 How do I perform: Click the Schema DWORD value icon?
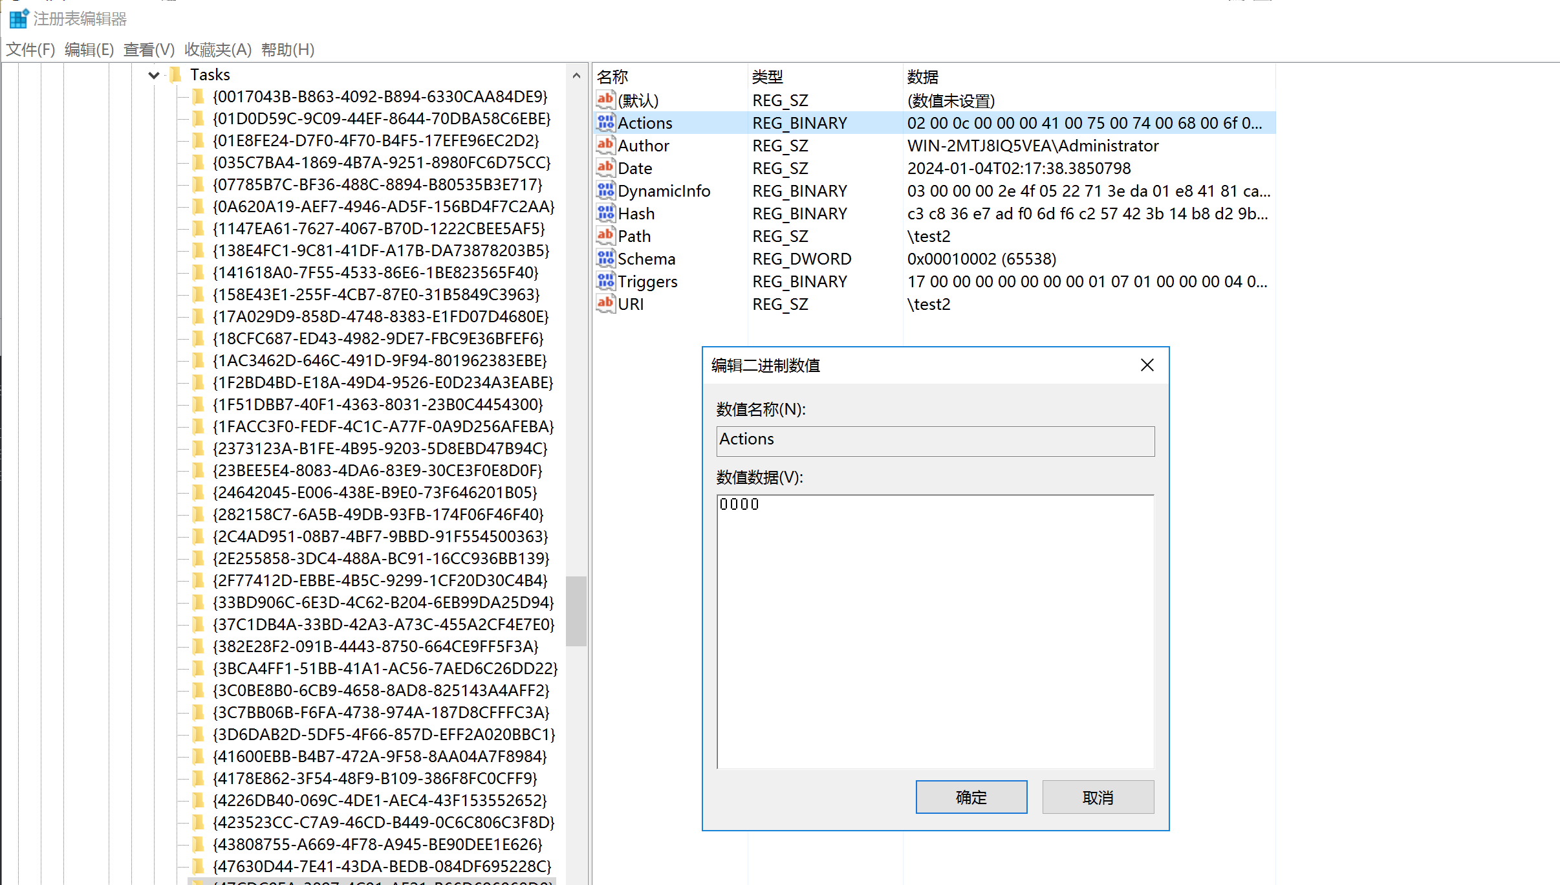[x=605, y=258]
